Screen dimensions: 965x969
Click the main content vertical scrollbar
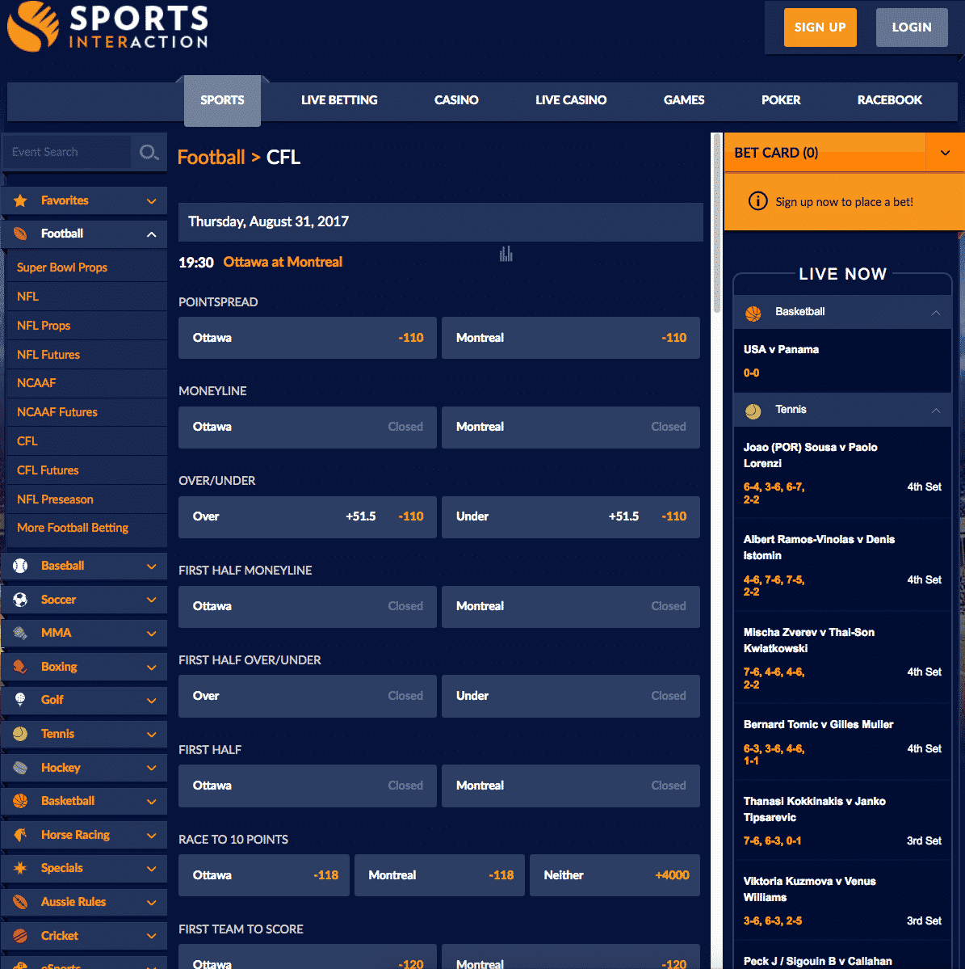pos(716,223)
